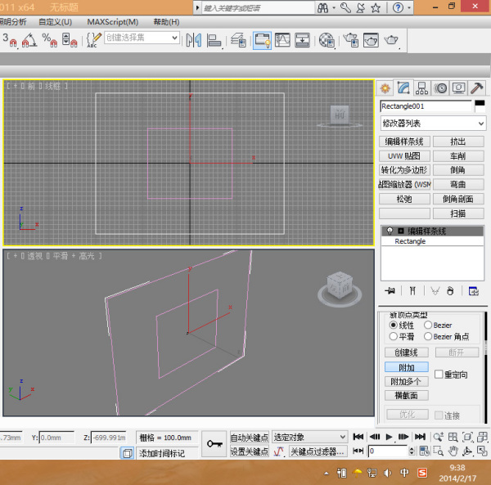Image resolution: width=491 pixels, height=485 pixels.
Task: Select the 平滑 (Smooth) vertex type radio
Action: pyautogui.click(x=394, y=336)
